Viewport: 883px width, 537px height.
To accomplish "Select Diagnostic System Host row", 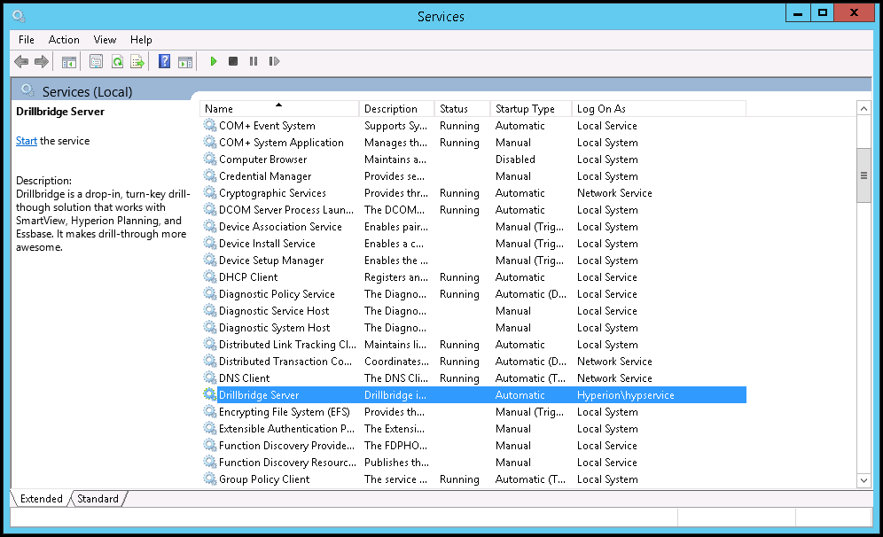I will coord(274,328).
